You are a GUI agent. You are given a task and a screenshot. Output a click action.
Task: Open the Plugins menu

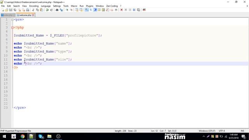(89, 6)
